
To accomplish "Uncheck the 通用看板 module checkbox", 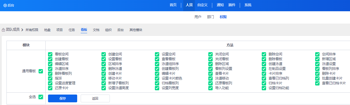I will [x=41, y=71].
